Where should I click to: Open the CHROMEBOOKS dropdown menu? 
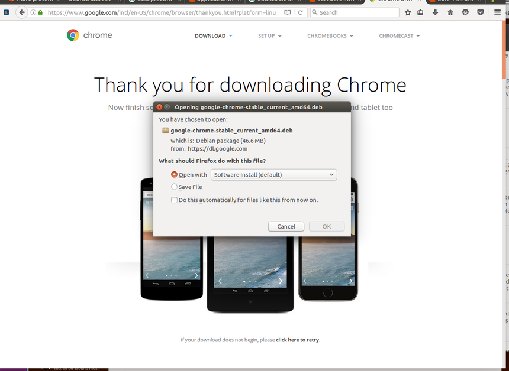pyautogui.click(x=330, y=36)
